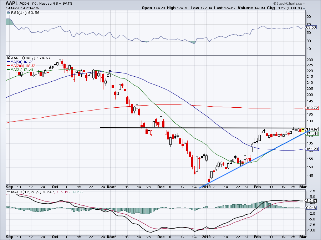
Task: Click the RSI(14) 63.56 legend label
Action: (25, 13)
